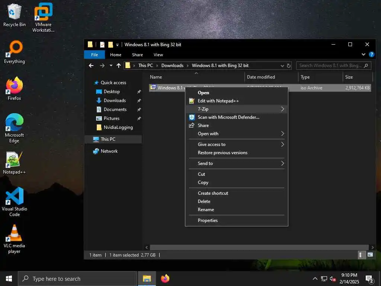Switch to details view icon in status bar

pos(361,255)
